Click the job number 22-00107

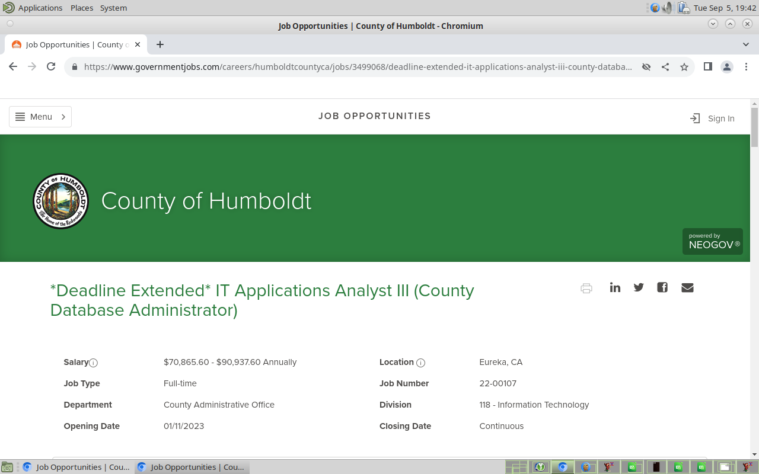pos(498,383)
